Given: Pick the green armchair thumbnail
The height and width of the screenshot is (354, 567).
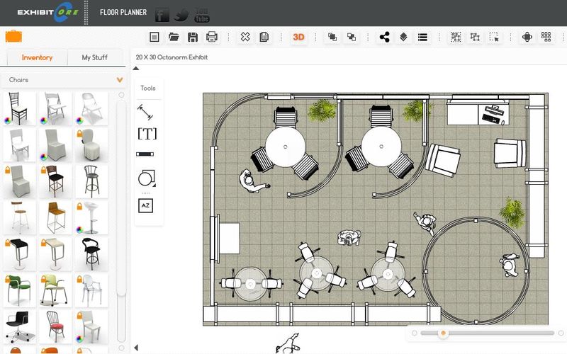Looking at the screenshot, I should (19, 290).
